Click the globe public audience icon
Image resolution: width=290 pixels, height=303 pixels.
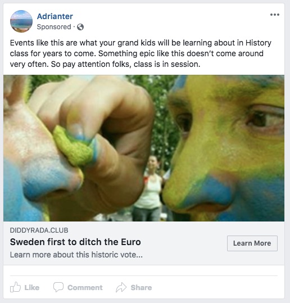click(80, 27)
